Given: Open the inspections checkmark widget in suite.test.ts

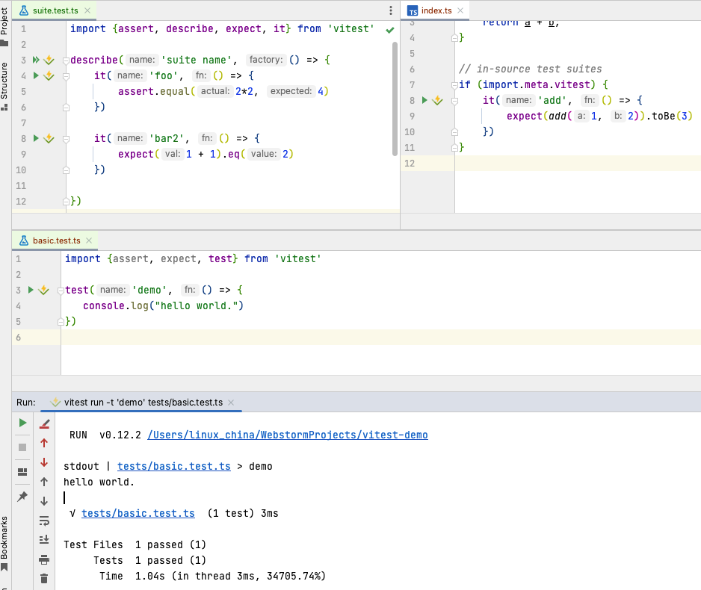Looking at the screenshot, I should (x=390, y=30).
